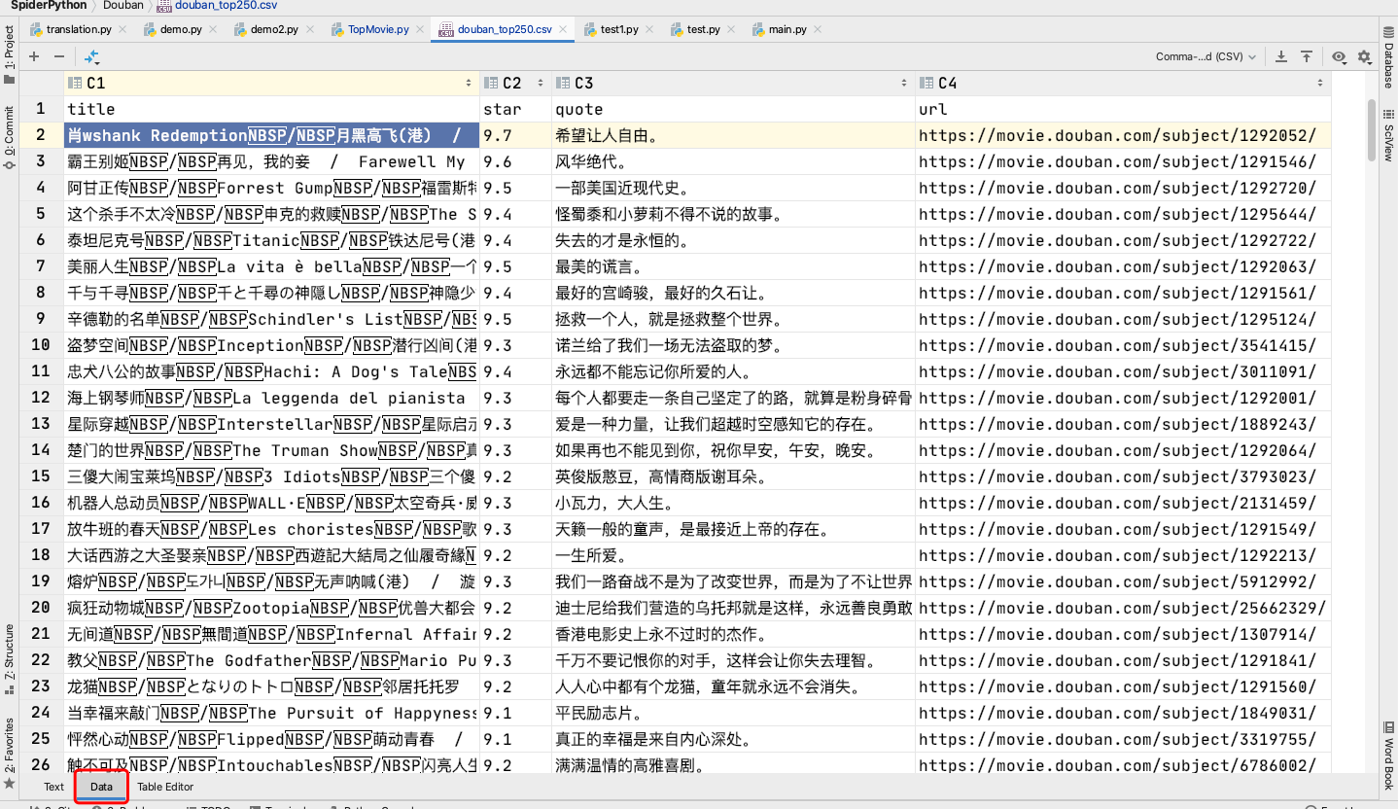Click sort arrows on column C1
The image size is (1398, 809).
tap(469, 84)
